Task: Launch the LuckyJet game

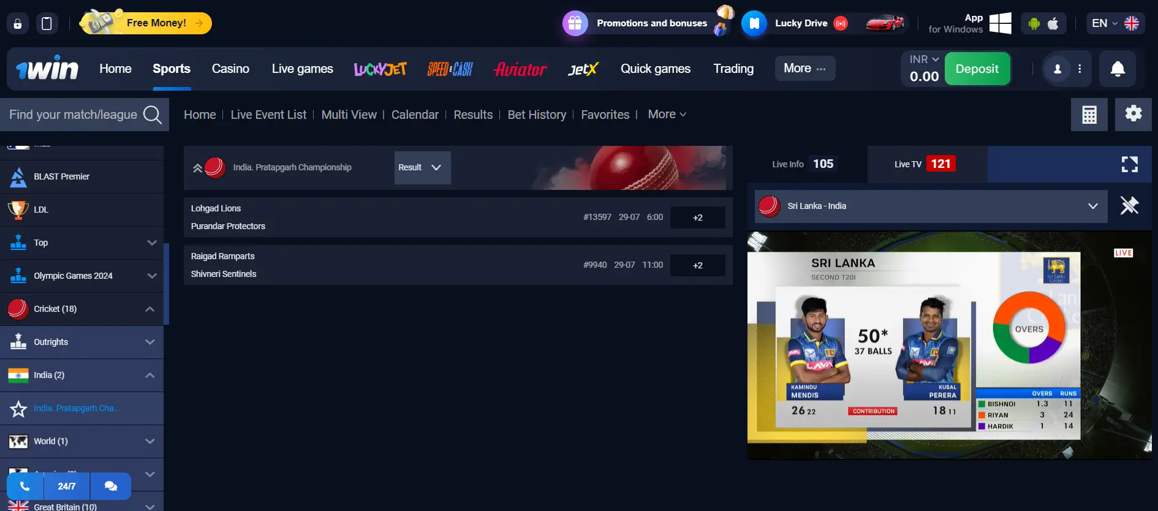Action: pos(380,69)
